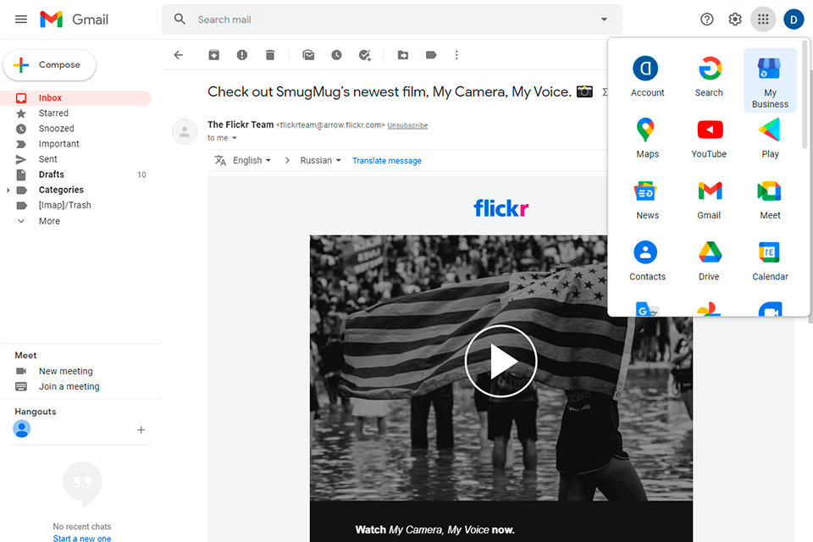Click the translate icon in language bar

pyautogui.click(x=220, y=161)
